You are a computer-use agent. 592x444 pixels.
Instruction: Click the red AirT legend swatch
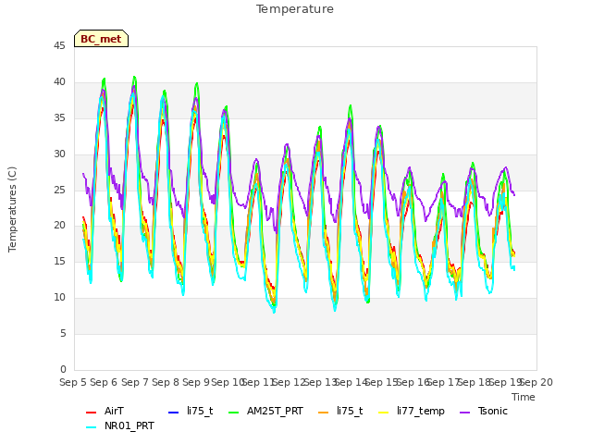pyautogui.click(x=91, y=412)
